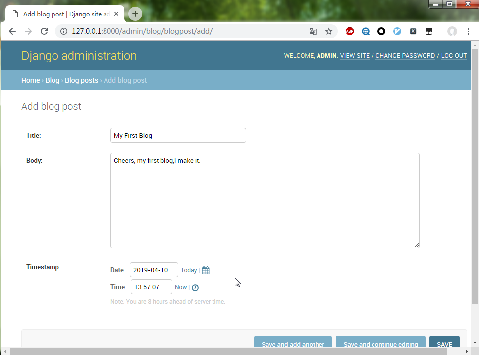The width and height of the screenshot is (479, 355).
Task: Click the translate page icon
Action: [313, 31]
